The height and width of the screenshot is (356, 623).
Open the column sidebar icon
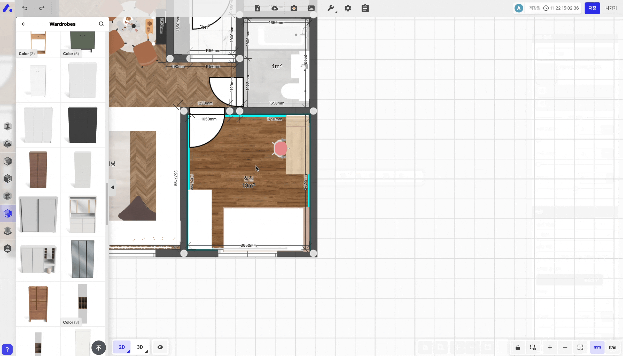pyautogui.click(x=8, y=196)
